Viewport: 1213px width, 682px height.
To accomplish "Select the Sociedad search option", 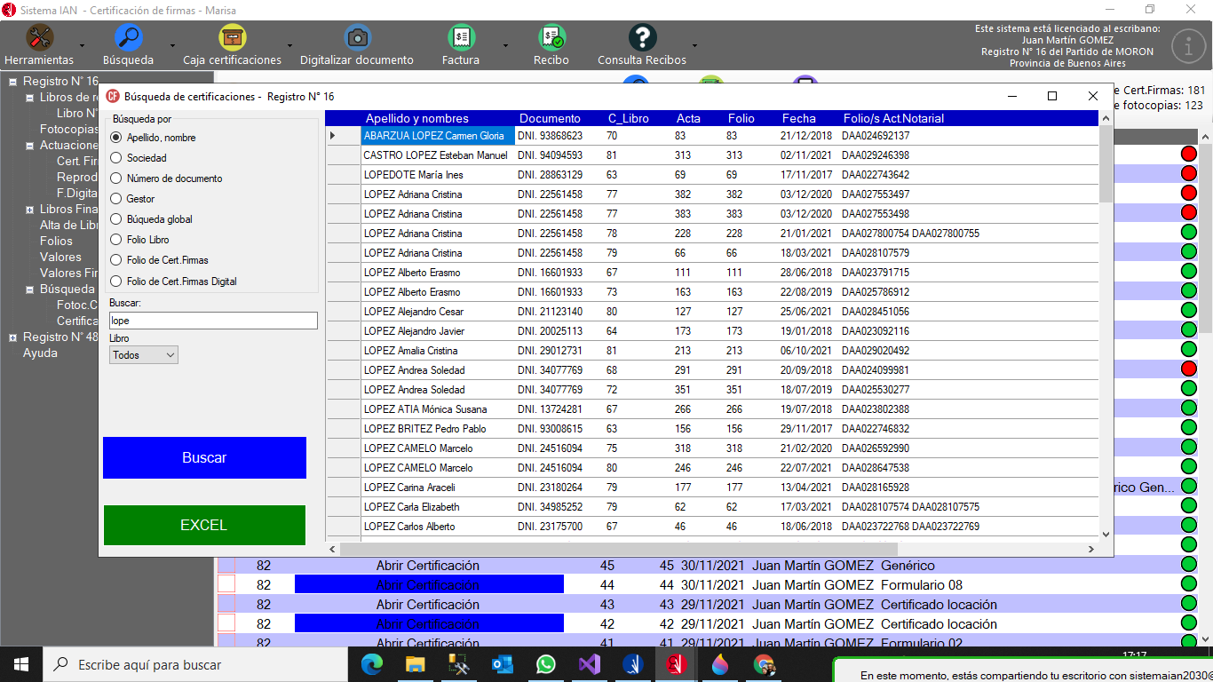I will (x=116, y=158).
